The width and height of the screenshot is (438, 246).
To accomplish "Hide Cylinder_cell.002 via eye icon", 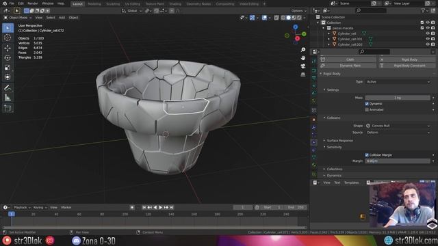I will click(427, 44).
